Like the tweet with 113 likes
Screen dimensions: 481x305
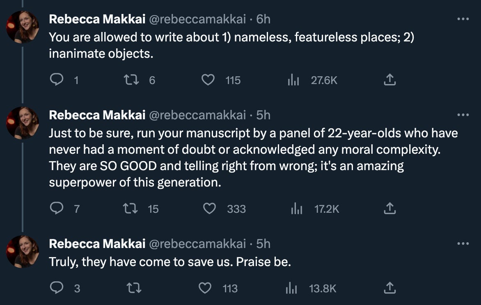tap(205, 288)
